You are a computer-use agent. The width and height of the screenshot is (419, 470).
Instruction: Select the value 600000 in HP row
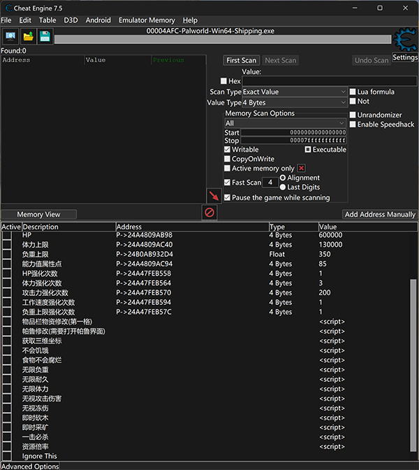coord(330,235)
